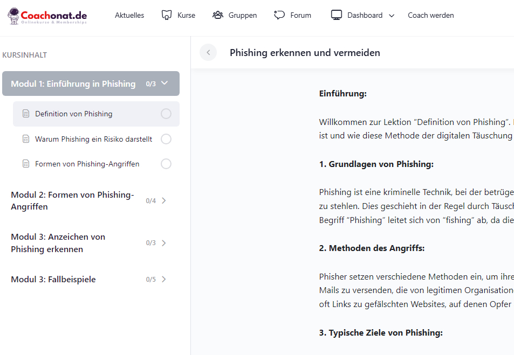
Task: Click the Phishing erkennen und vermeiden title
Action: click(x=305, y=53)
